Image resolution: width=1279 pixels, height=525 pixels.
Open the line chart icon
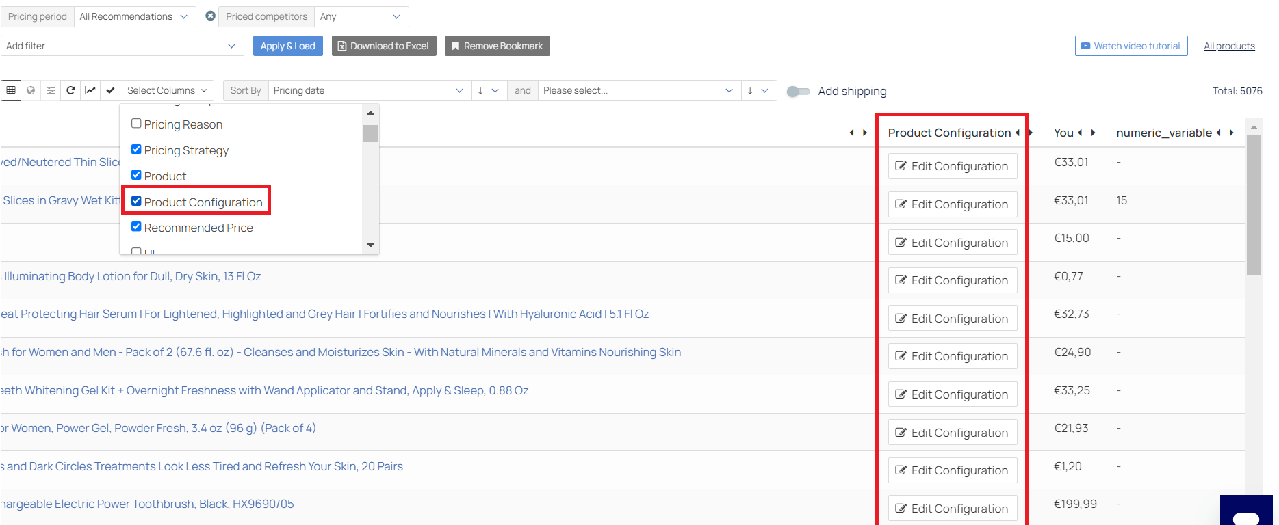click(90, 90)
